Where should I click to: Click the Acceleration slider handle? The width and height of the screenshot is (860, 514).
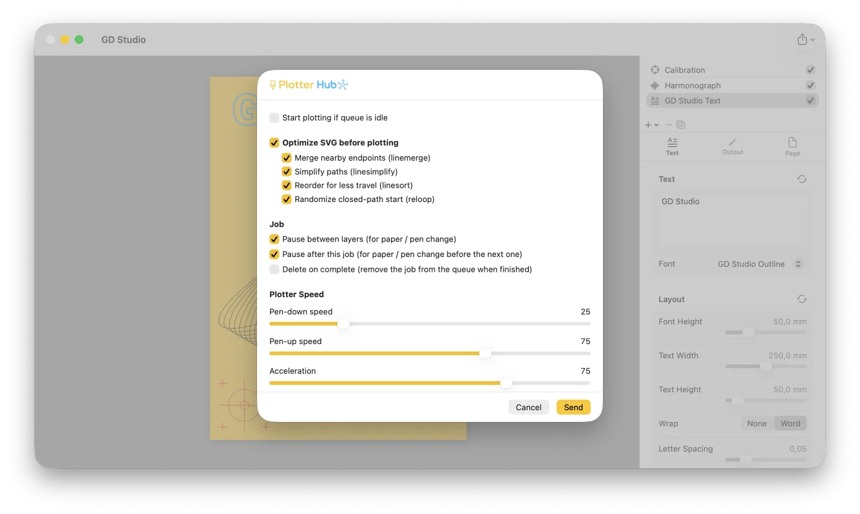[x=507, y=383]
